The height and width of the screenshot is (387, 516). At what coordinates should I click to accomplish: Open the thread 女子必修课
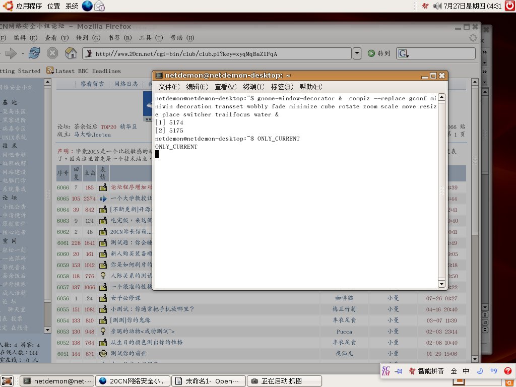pos(125,298)
